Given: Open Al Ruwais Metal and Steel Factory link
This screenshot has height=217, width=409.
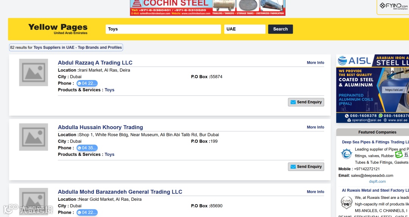Looking at the screenshot, I should pos(375,191).
